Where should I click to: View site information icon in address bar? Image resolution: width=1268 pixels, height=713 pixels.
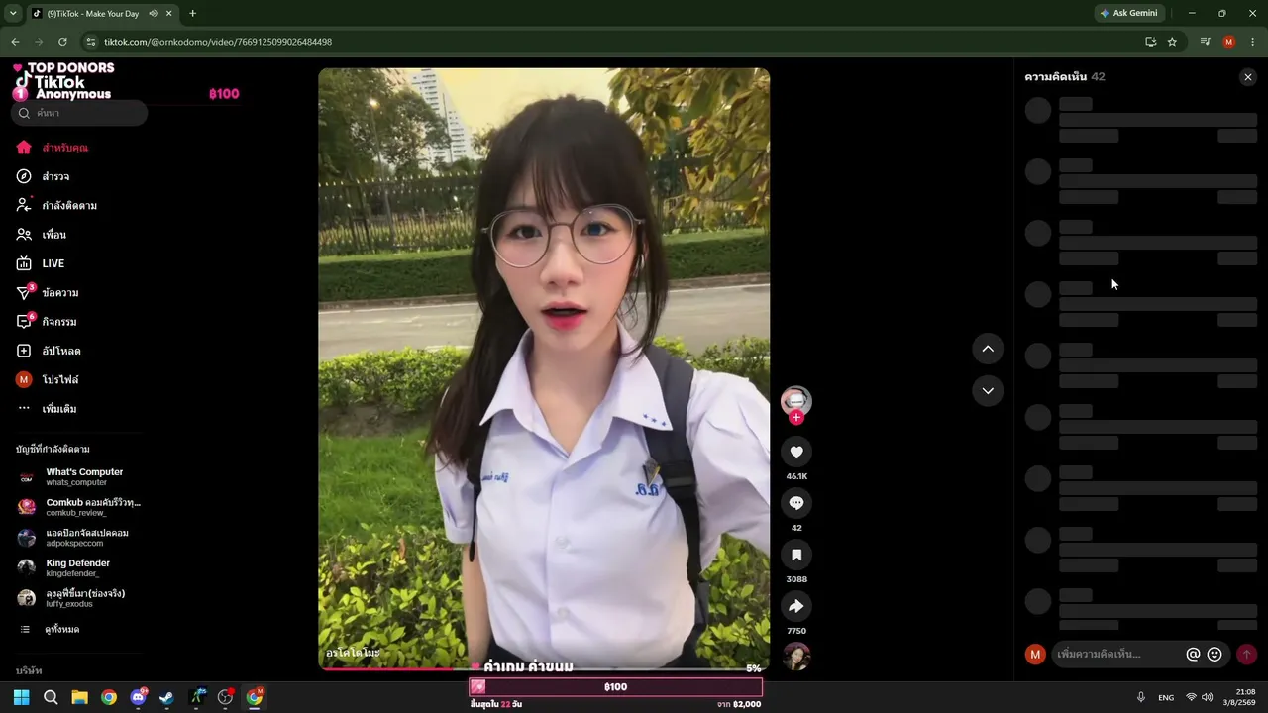coord(91,42)
